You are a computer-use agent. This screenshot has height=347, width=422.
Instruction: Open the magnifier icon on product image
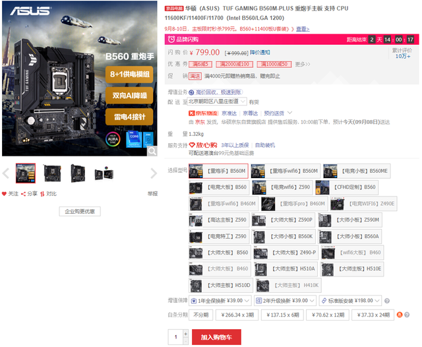tap(152, 151)
